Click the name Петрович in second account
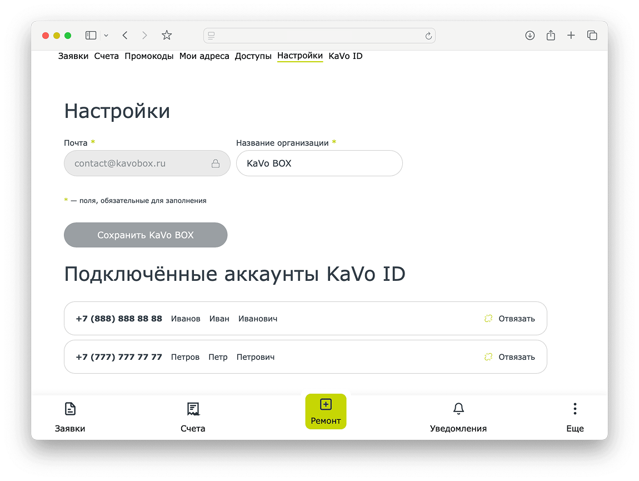639x481 pixels. tap(256, 357)
